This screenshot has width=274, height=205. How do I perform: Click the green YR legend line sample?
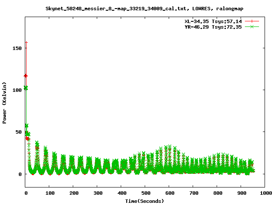point(252,26)
